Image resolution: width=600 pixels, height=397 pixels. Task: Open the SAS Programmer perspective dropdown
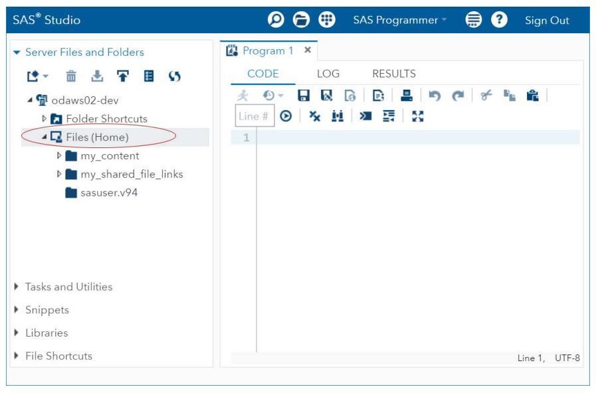tap(400, 20)
